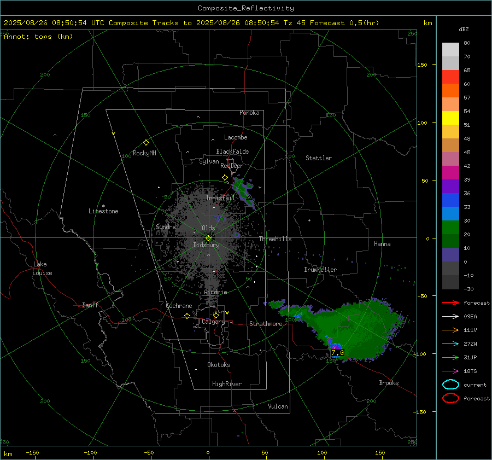Click the Sylvan label
The image size is (492, 460).
209,161
